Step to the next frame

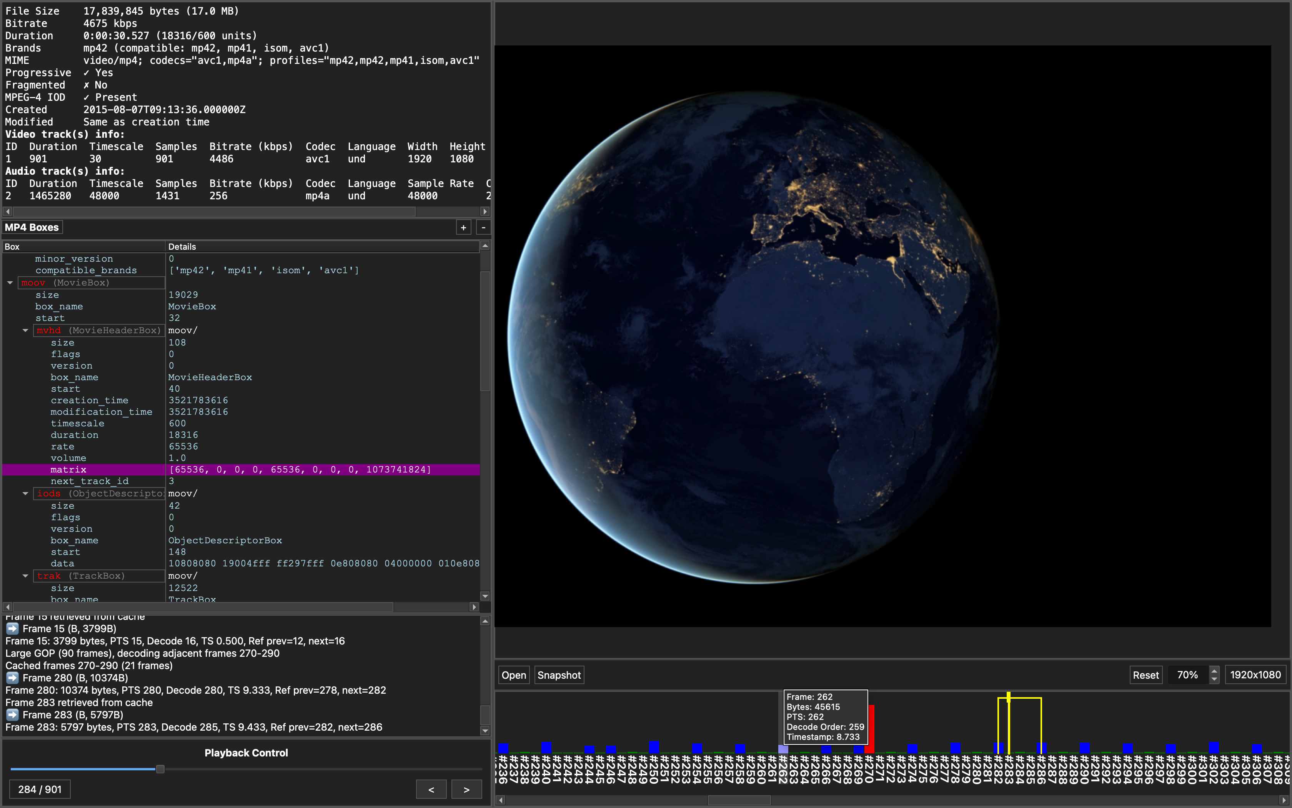coord(466,789)
